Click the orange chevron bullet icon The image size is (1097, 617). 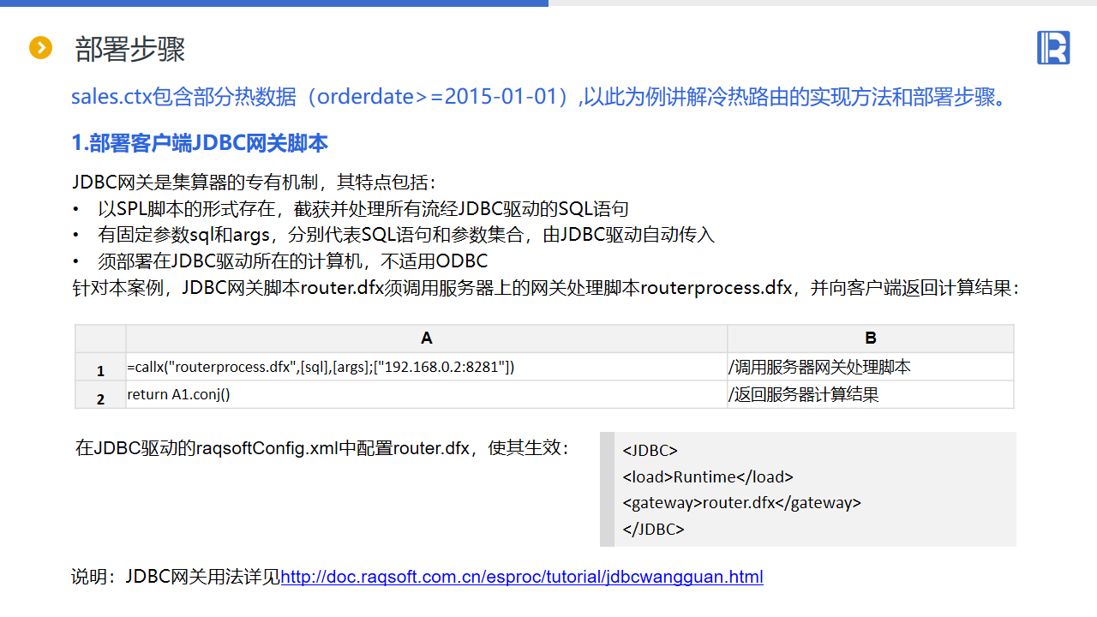[40, 48]
